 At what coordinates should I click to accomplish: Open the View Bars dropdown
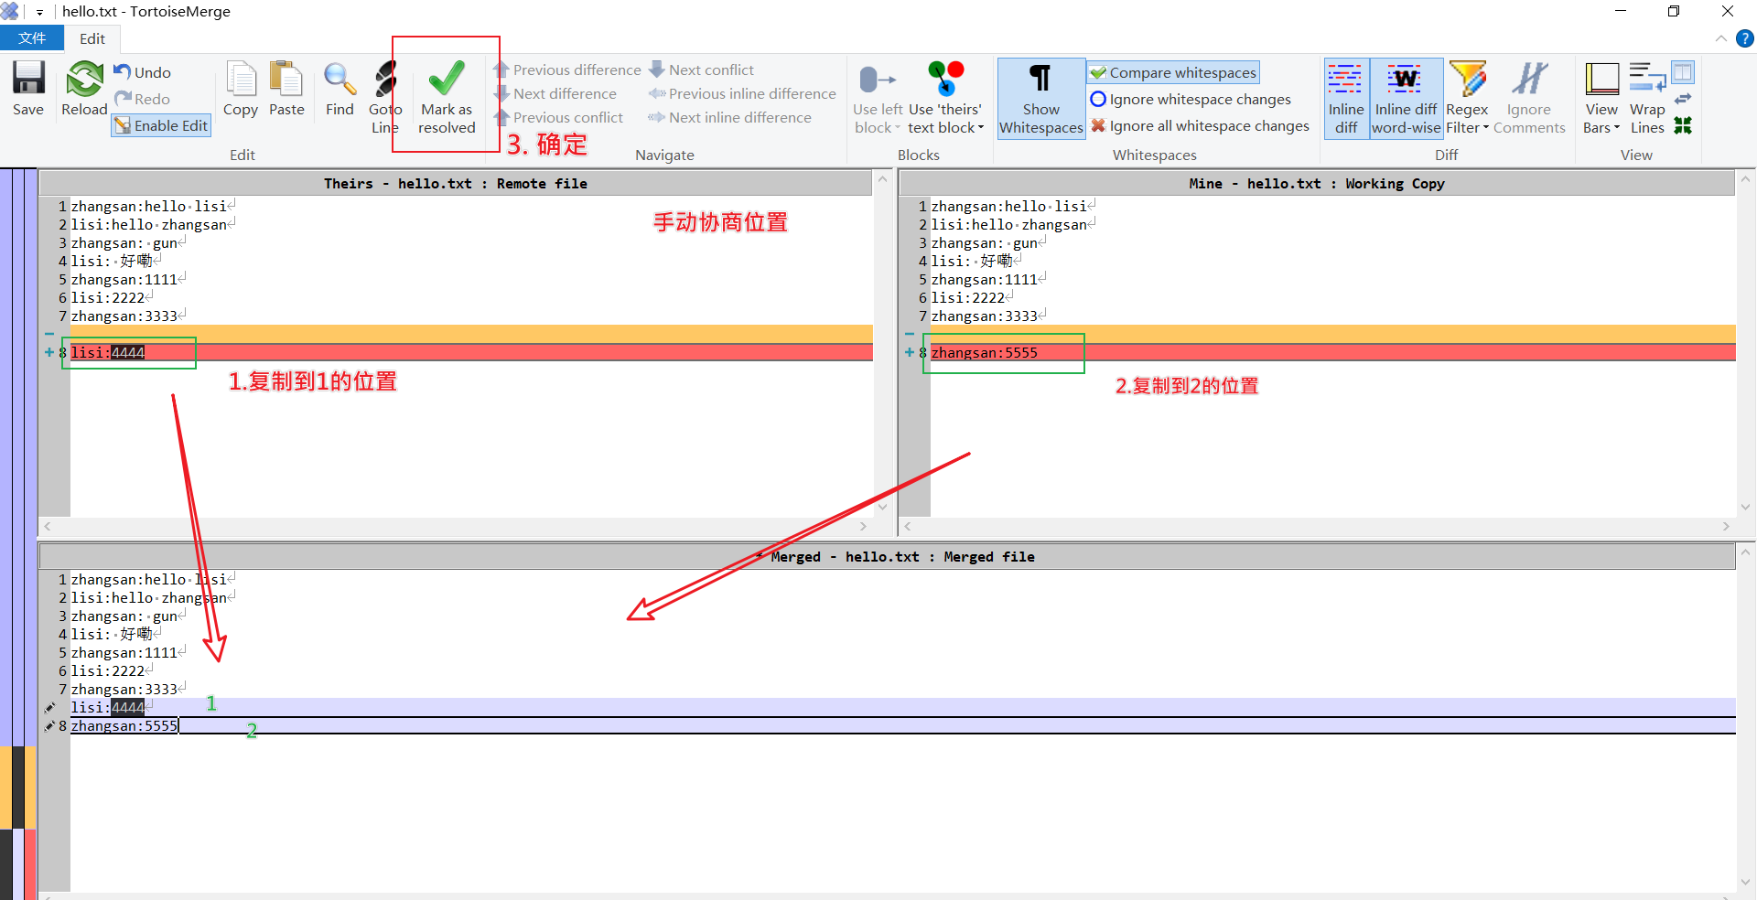click(1601, 96)
